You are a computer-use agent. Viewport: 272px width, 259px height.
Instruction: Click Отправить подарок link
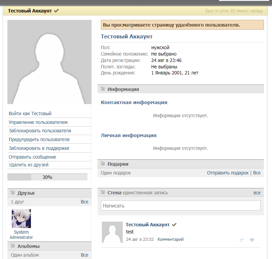pos(228,173)
